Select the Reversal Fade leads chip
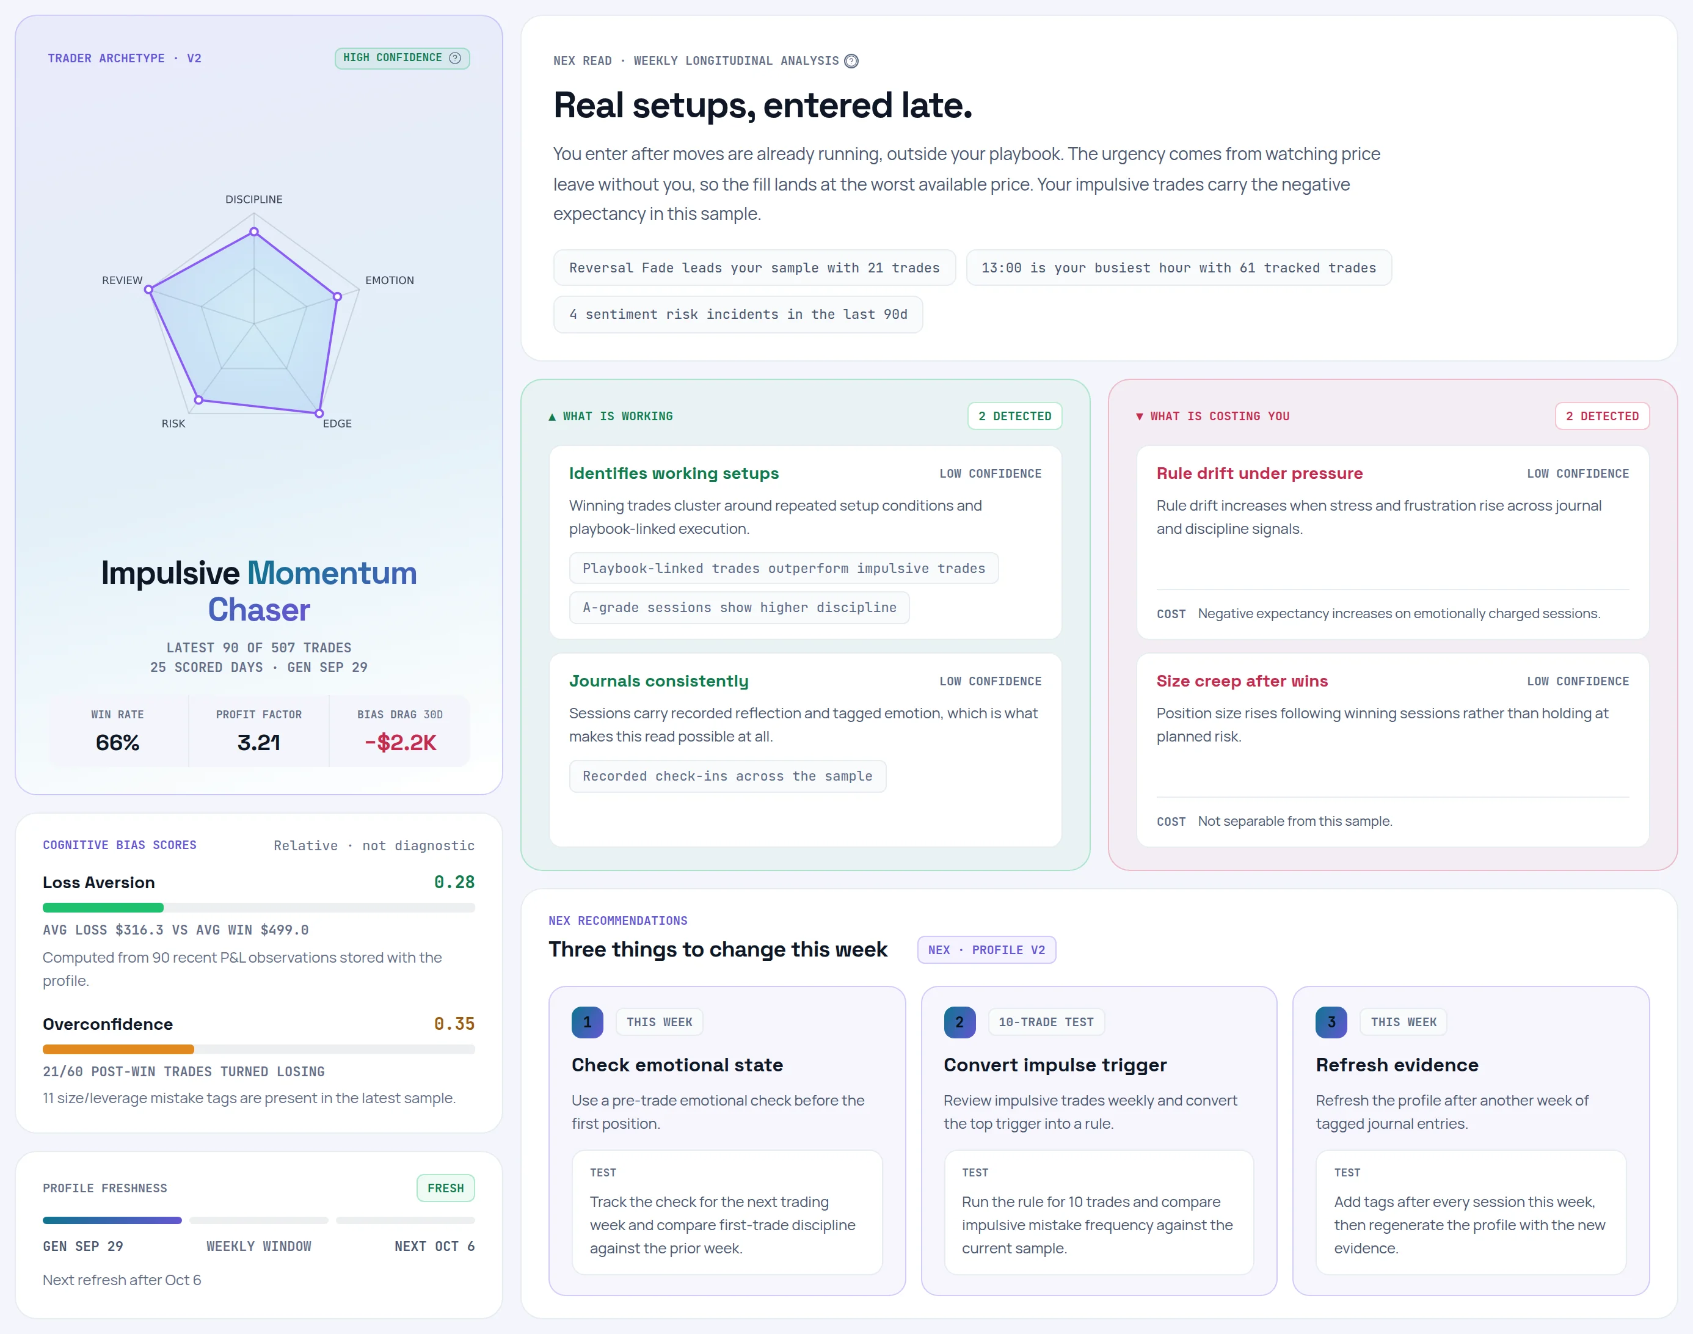Screen dimensions: 1693x1334 point(754,268)
